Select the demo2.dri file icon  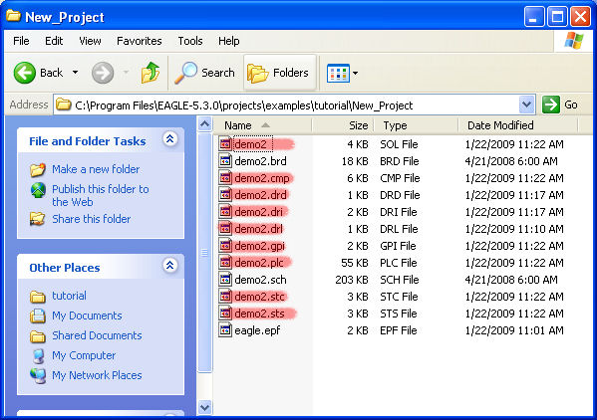(x=225, y=212)
